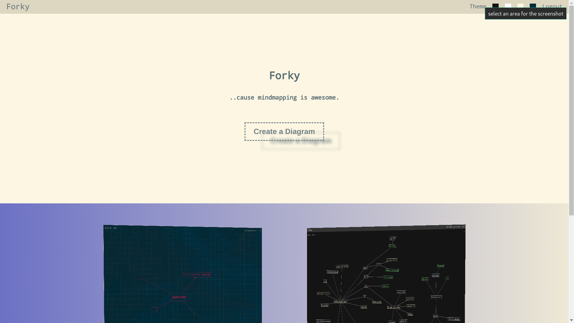Click the large Forky heading
Viewport: 574px width, 323px height.
[284, 75]
